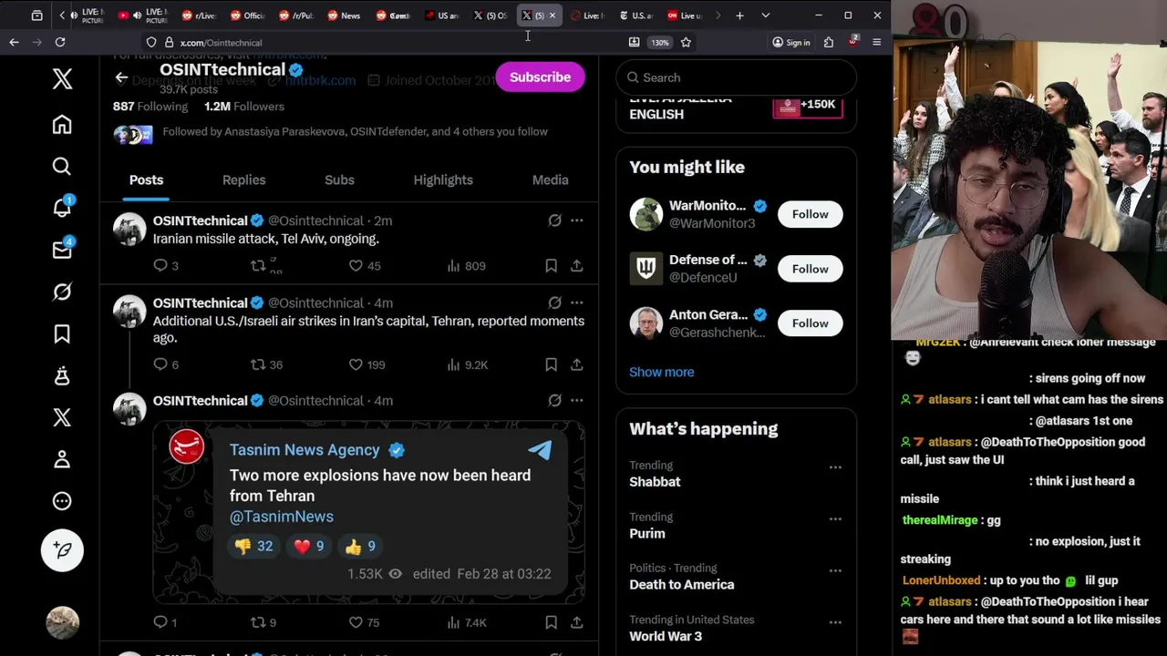Viewport: 1167px width, 656px height.
Task: Go back using profile header arrow
Action: (121, 77)
